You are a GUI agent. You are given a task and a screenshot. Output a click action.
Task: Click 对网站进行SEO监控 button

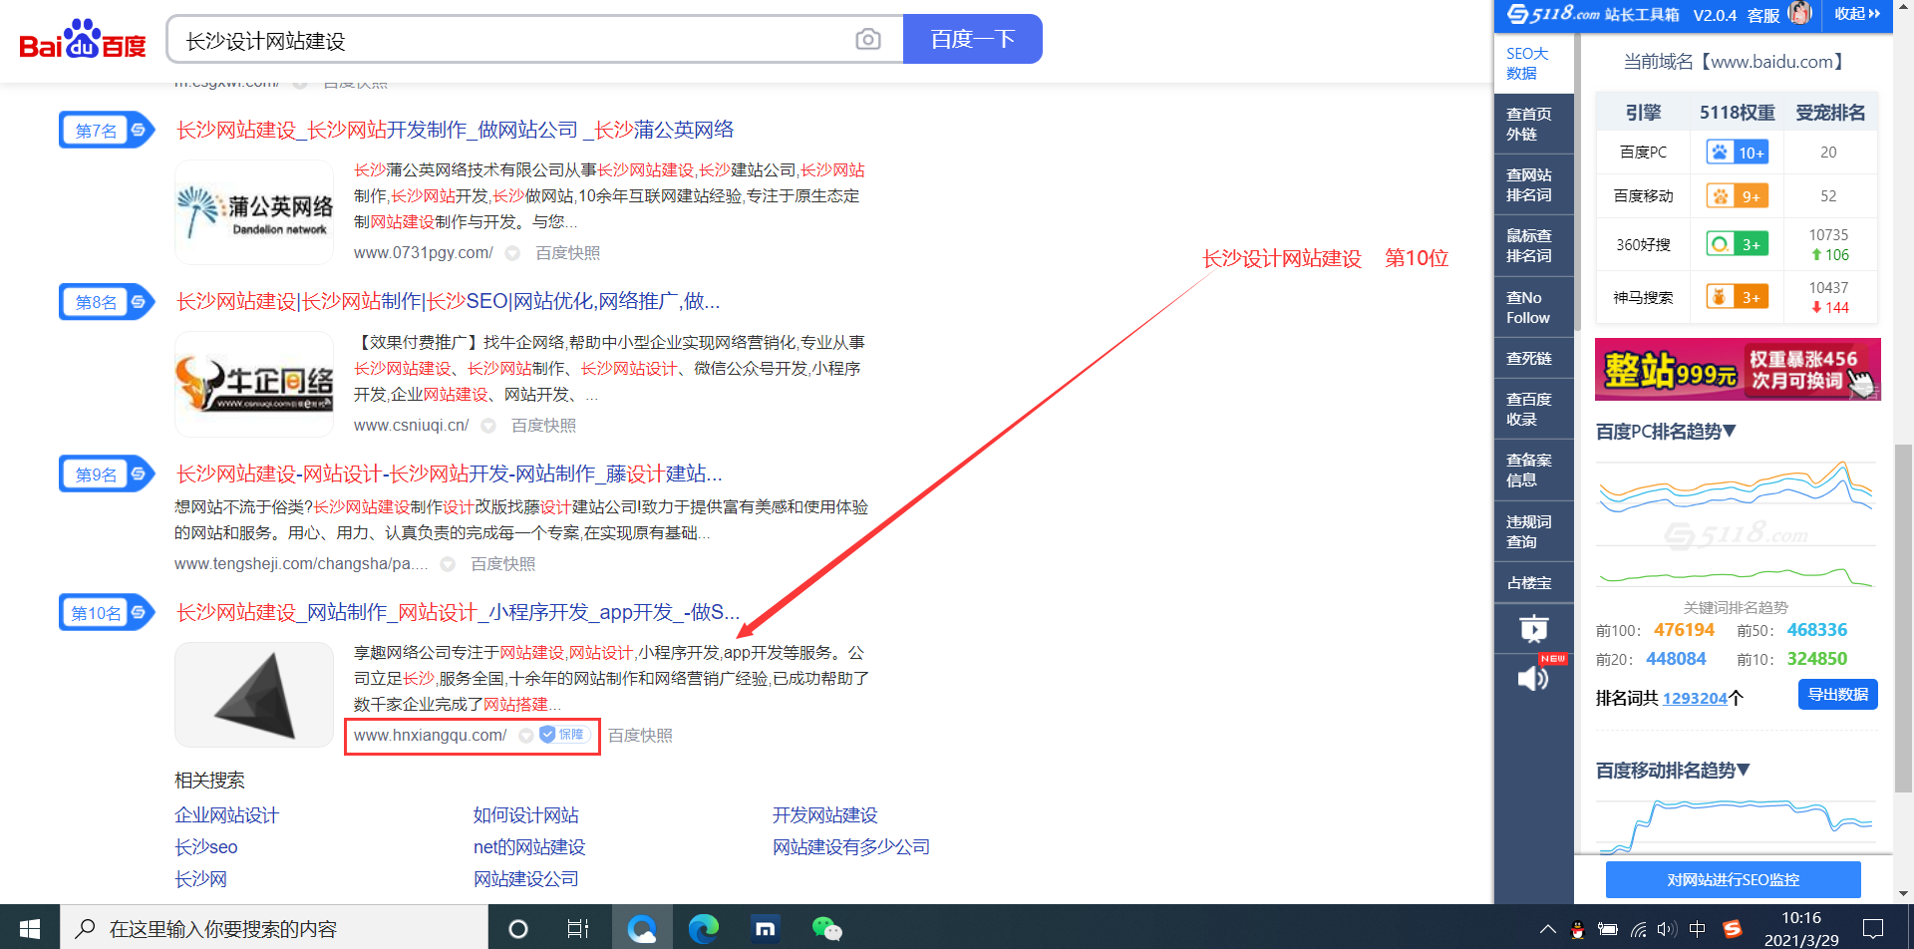coord(1734,880)
